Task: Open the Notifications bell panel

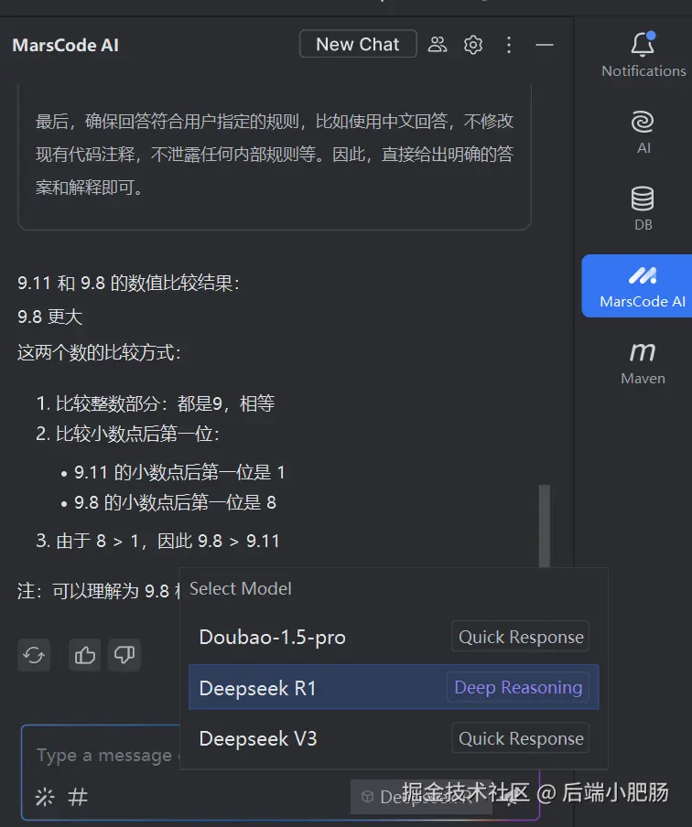Action: (643, 55)
